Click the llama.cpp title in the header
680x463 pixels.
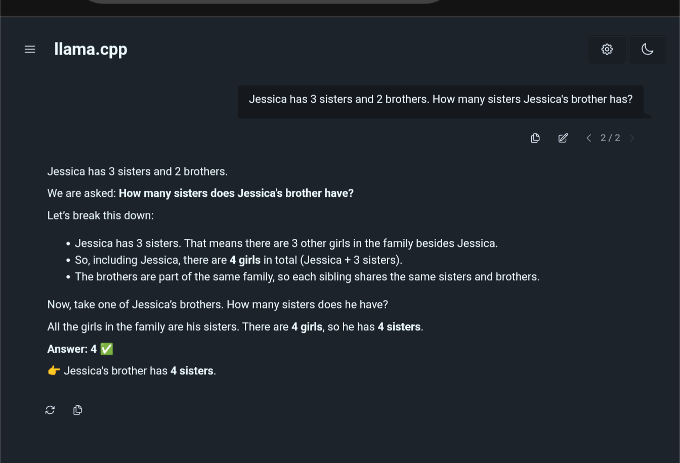(x=91, y=50)
